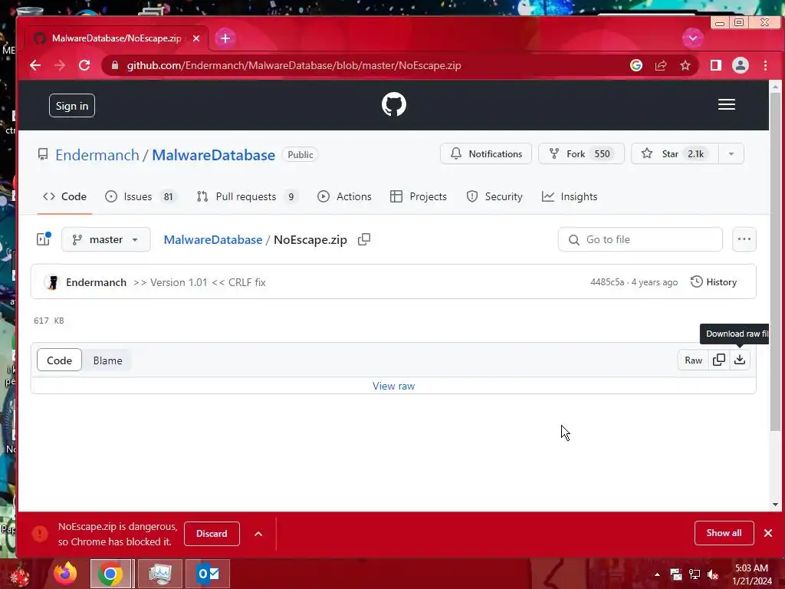
Task: View the file History
Action: tap(714, 282)
